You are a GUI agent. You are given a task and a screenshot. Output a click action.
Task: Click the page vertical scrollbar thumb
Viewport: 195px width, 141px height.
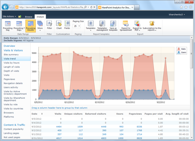(191, 54)
